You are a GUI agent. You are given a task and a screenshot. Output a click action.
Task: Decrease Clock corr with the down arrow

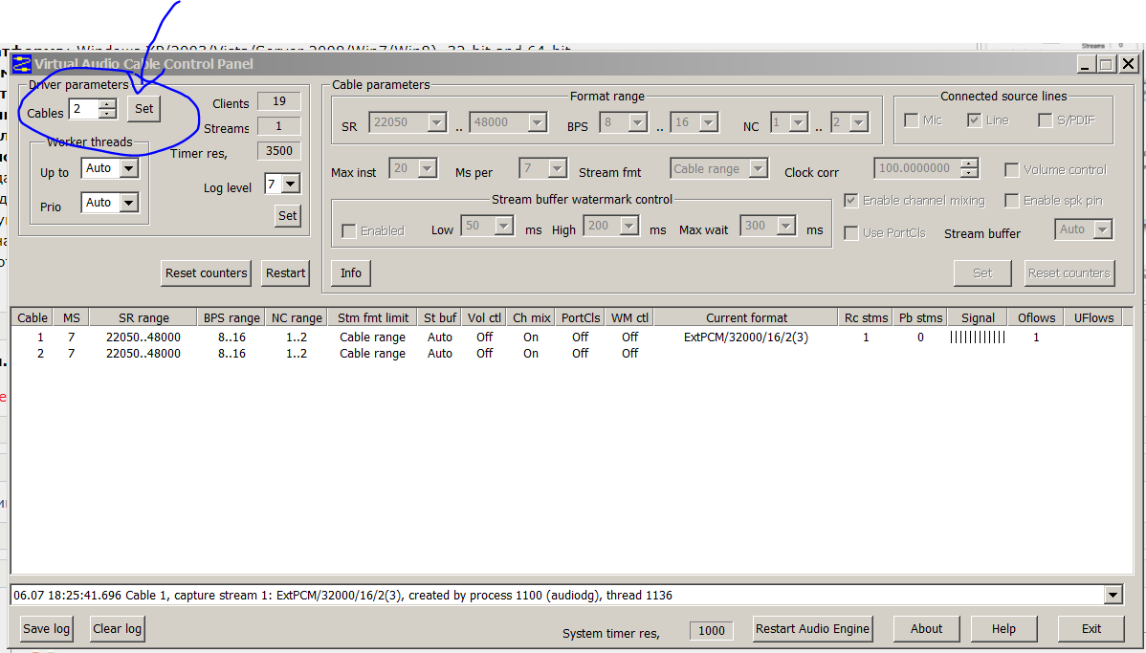[x=969, y=174]
